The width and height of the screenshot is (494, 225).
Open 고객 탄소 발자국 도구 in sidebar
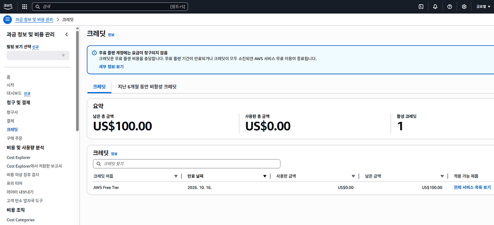point(25,201)
